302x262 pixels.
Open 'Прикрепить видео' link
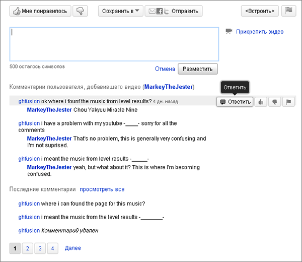pos(260,32)
